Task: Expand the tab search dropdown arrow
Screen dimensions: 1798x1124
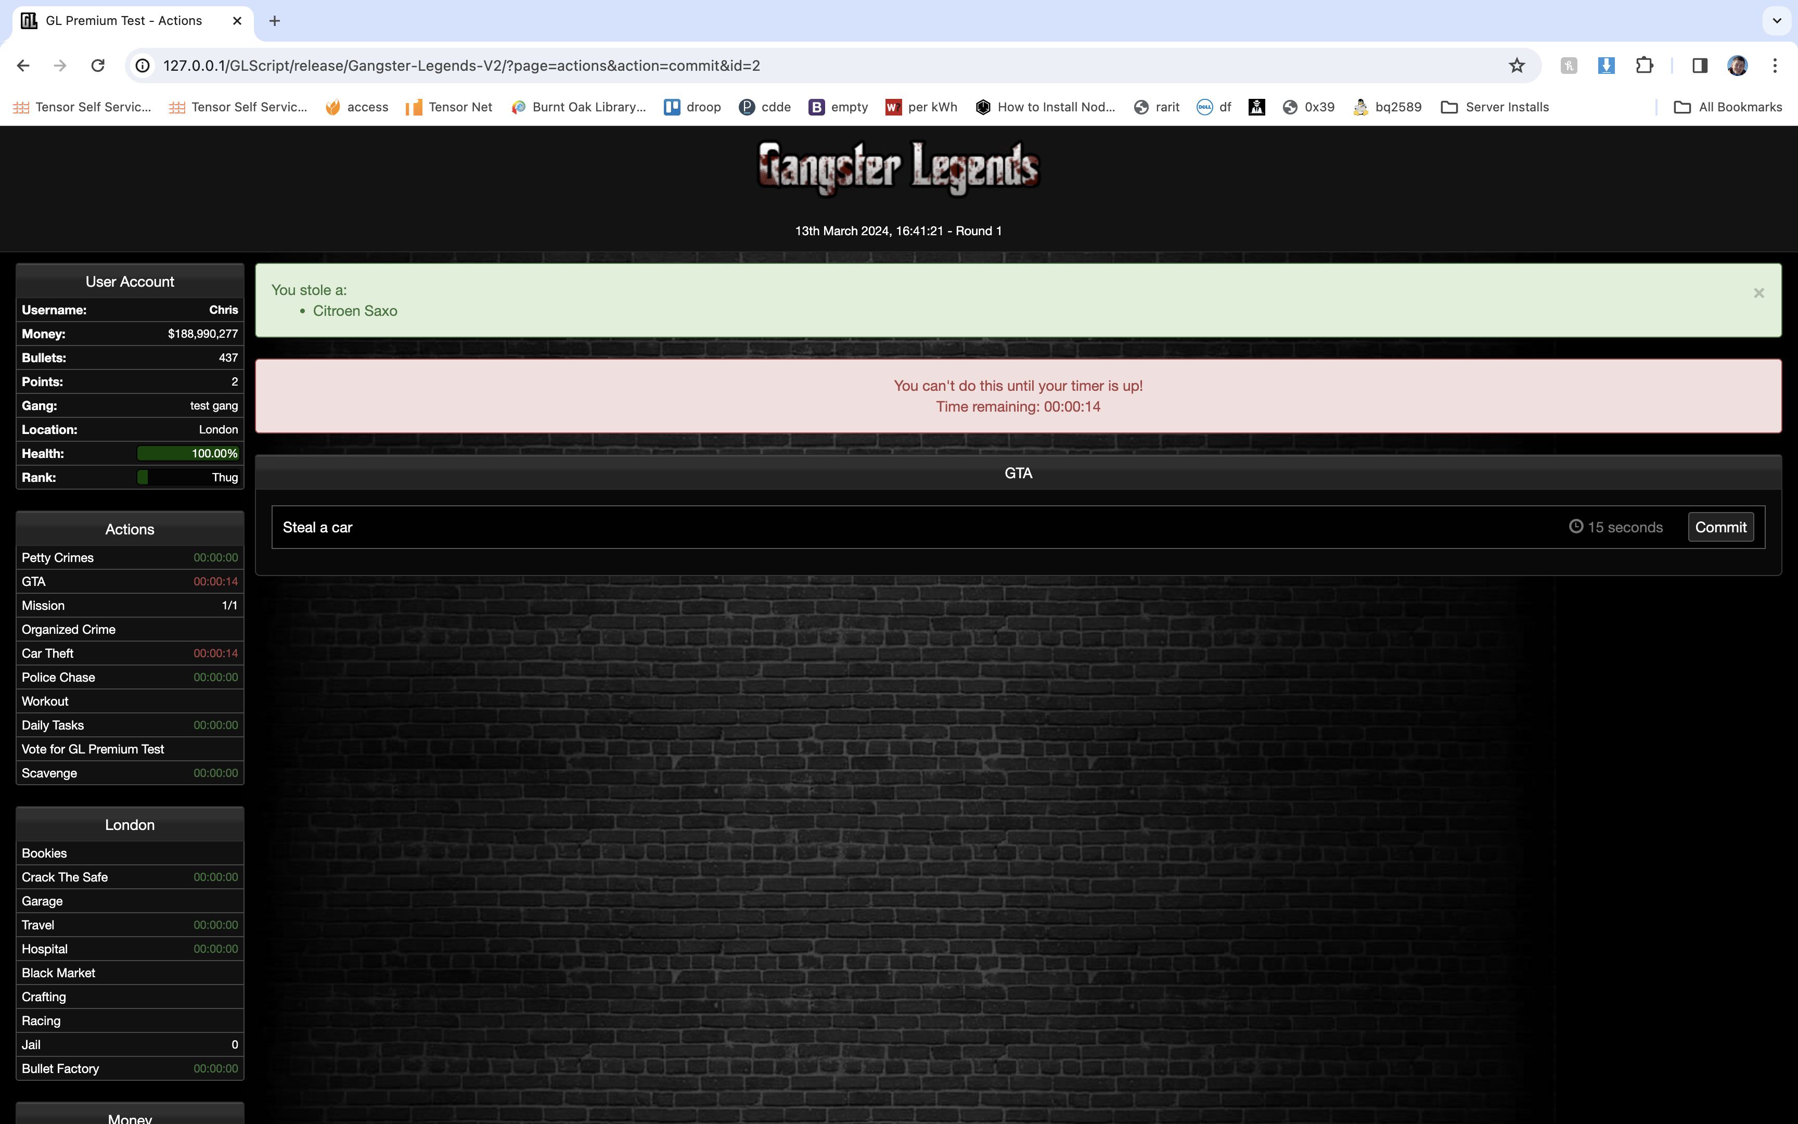Action: click(x=1777, y=21)
